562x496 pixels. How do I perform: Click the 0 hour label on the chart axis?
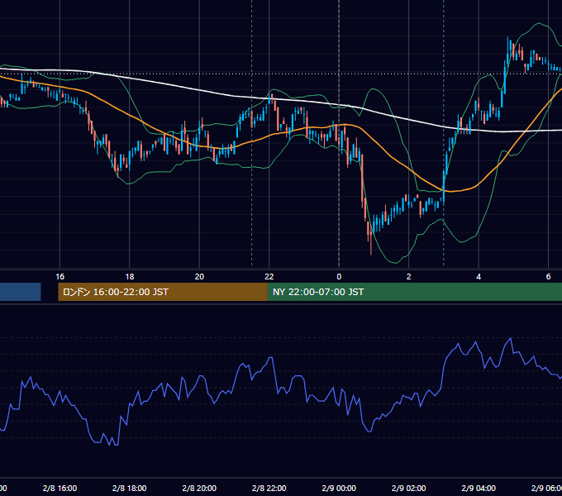(339, 277)
